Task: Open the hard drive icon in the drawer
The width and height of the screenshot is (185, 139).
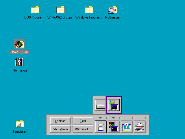Action: 100,105
